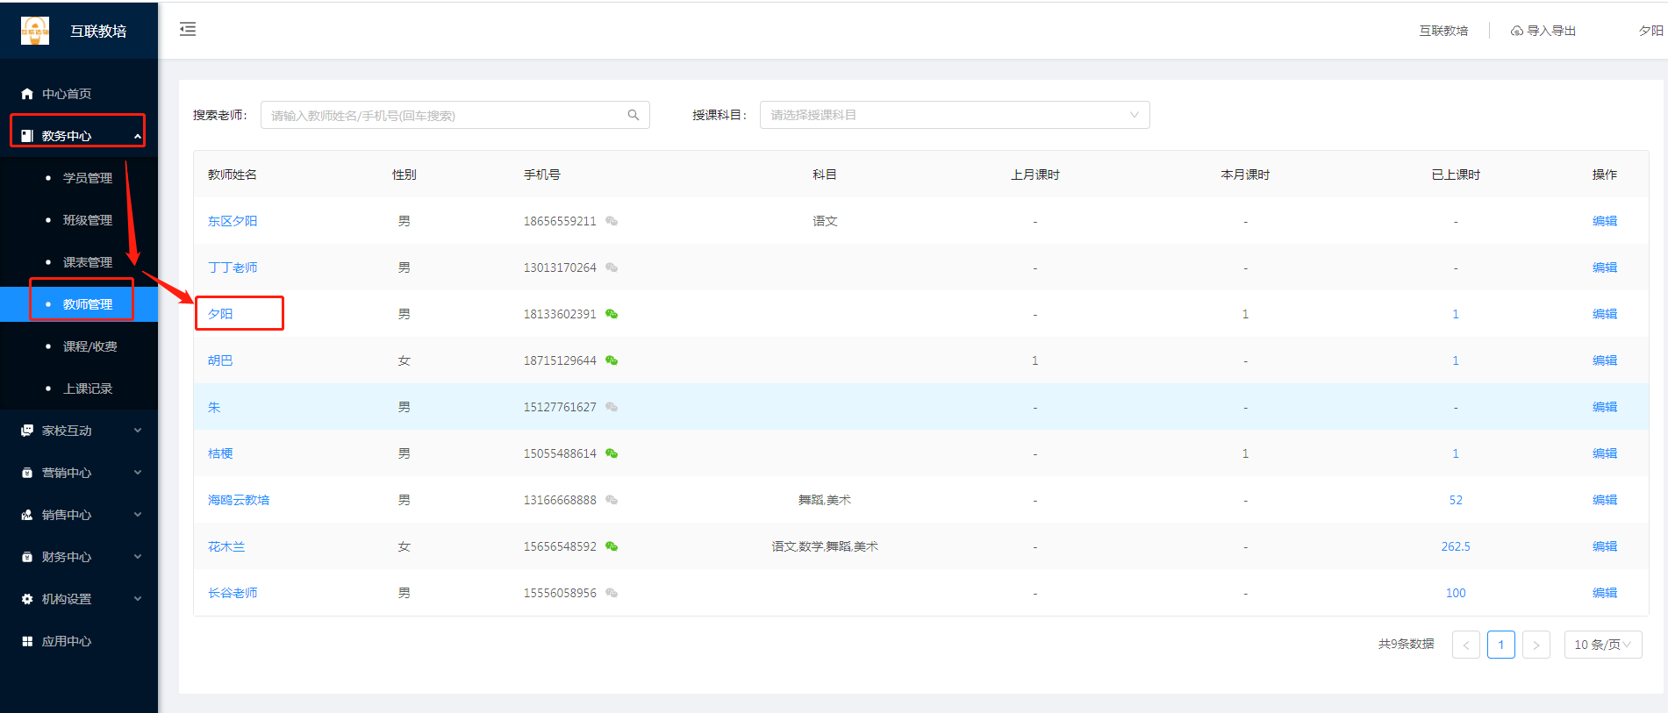Click 互联教培 in the top header
Image resolution: width=1668 pixels, height=713 pixels.
tap(1443, 31)
